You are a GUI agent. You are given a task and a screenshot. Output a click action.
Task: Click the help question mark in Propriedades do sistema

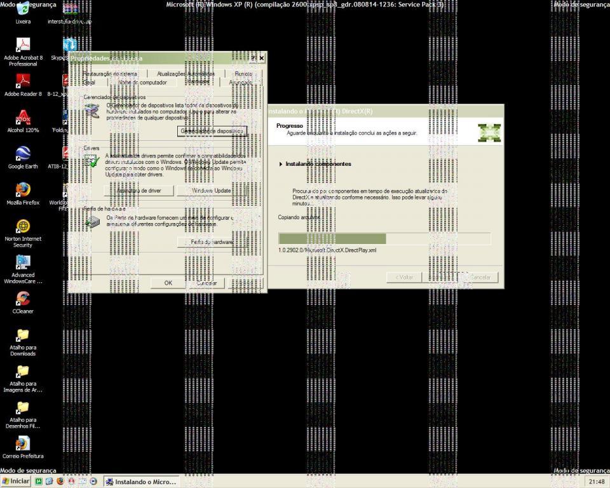pos(253,58)
